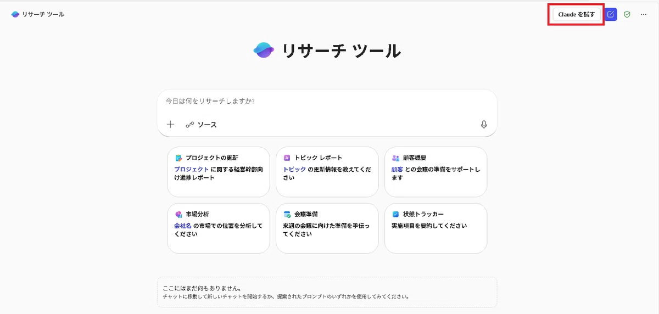The image size is (659, 314).
Task: Select the プロジェクトの更新 prompt card
Action: pyautogui.click(x=218, y=172)
